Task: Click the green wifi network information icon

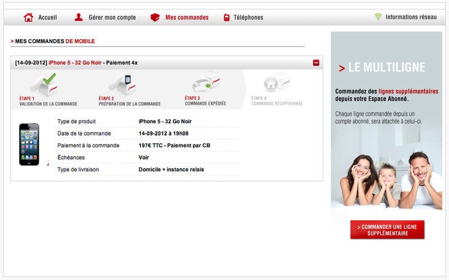Action: pos(378,17)
